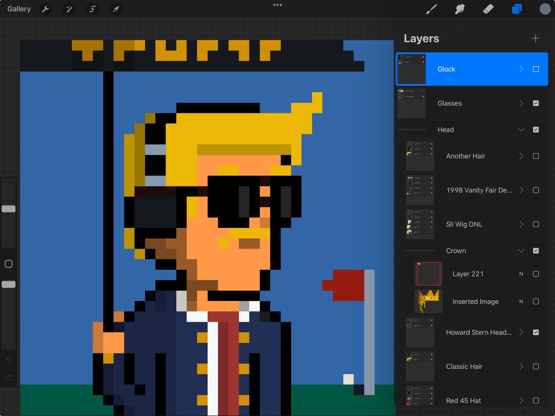
Task: Show the Sli Wig DNL group
Action: click(536, 224)
